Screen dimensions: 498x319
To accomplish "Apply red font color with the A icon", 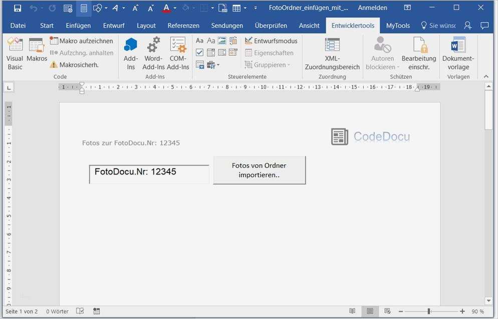I will (166, 8).
